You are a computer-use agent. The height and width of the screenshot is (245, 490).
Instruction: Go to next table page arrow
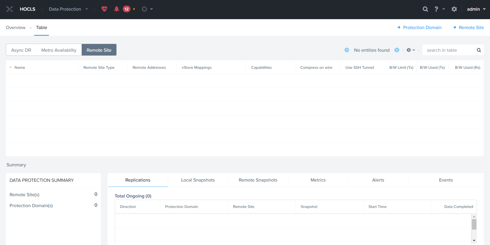397,50
